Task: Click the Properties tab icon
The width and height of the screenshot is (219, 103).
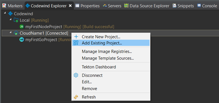Action: tap(77, 6)
